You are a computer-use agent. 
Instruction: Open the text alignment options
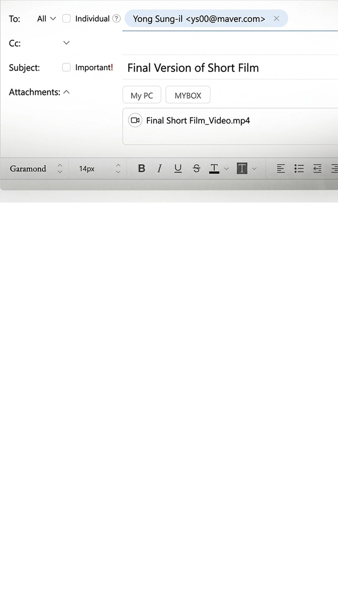click(281, 169)
